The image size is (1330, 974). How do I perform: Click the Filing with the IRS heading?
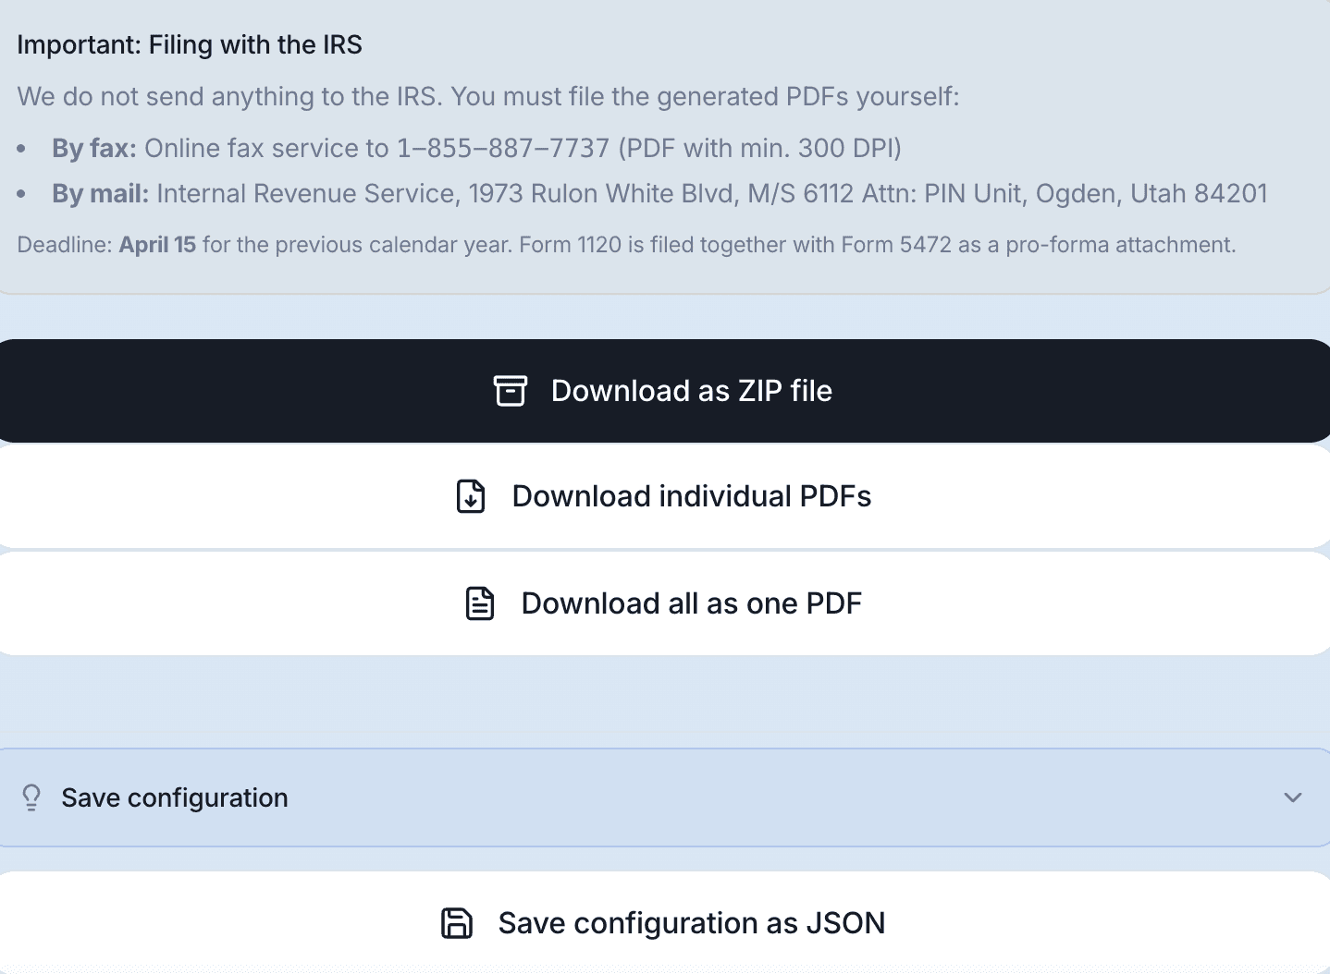[191, 44]
